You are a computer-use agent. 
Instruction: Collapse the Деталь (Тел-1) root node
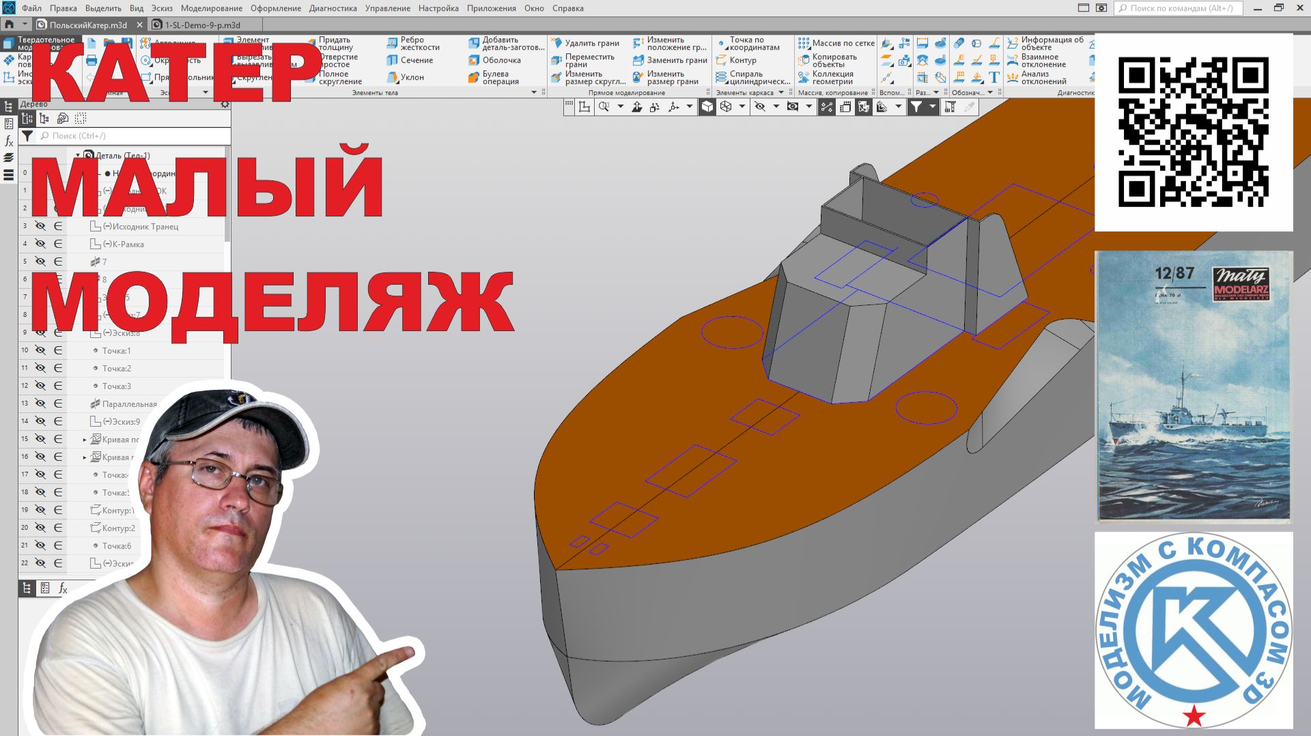tap(77, 156)
